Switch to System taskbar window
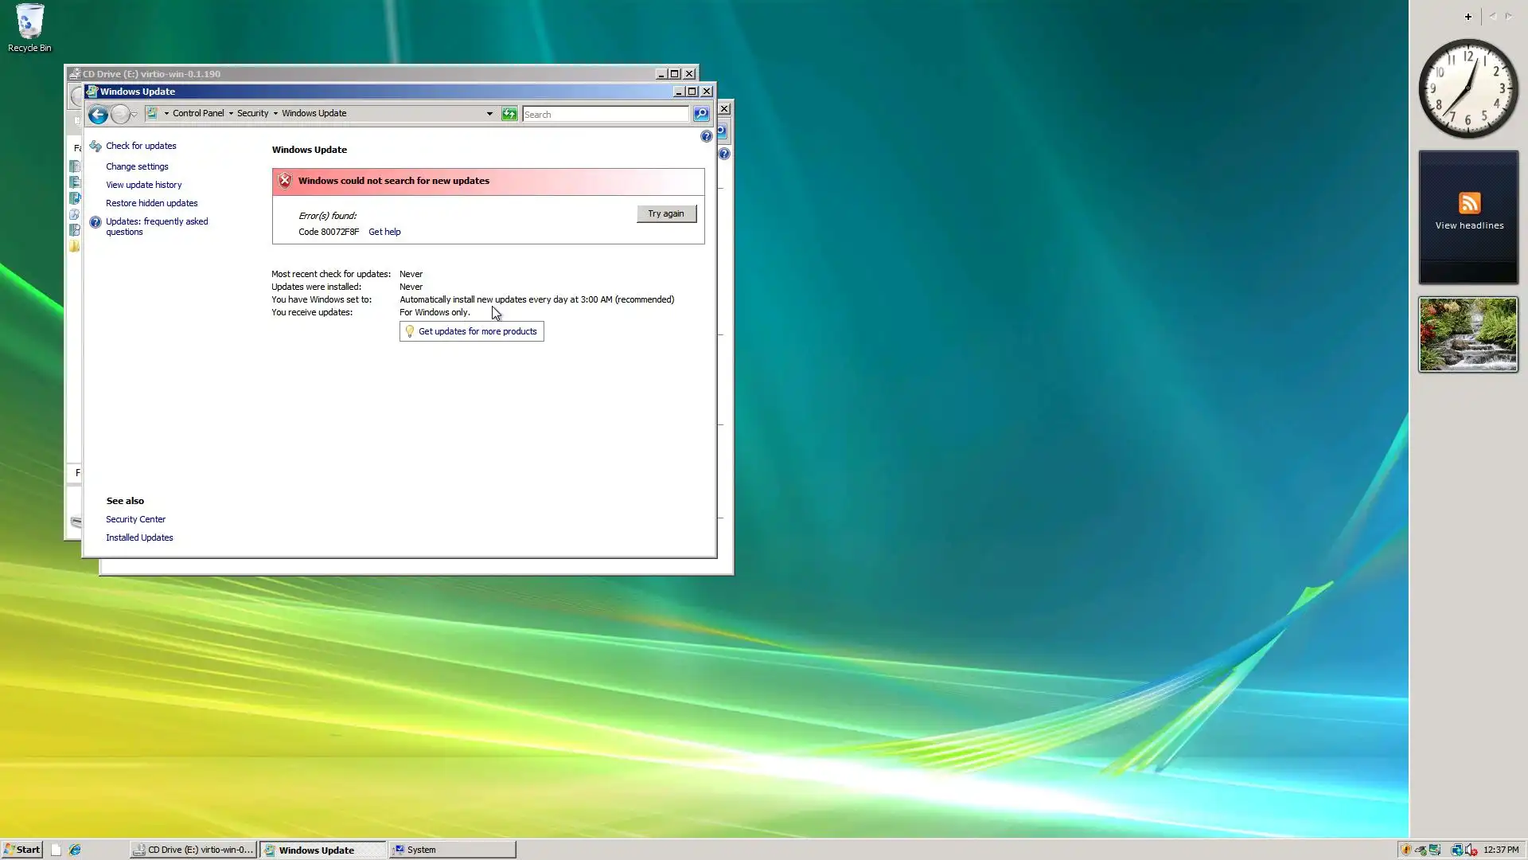This screenshot has height=860, width=1528. point(452,850)
